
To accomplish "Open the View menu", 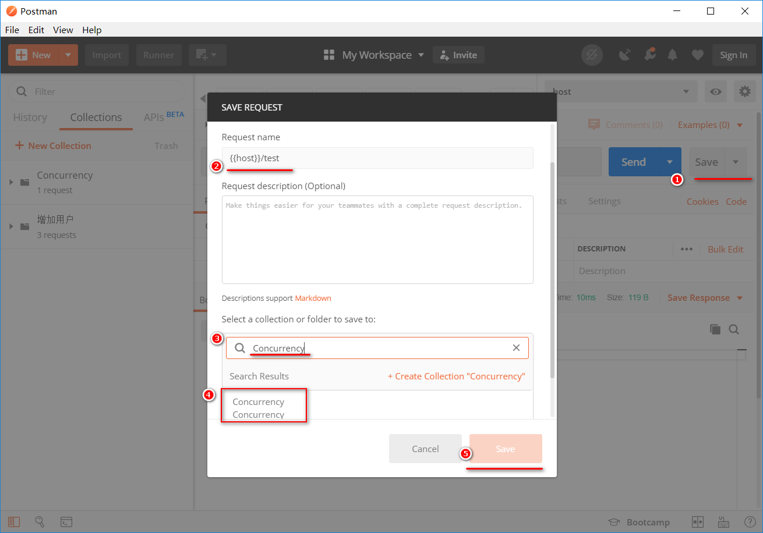I will tap(63, 30).
